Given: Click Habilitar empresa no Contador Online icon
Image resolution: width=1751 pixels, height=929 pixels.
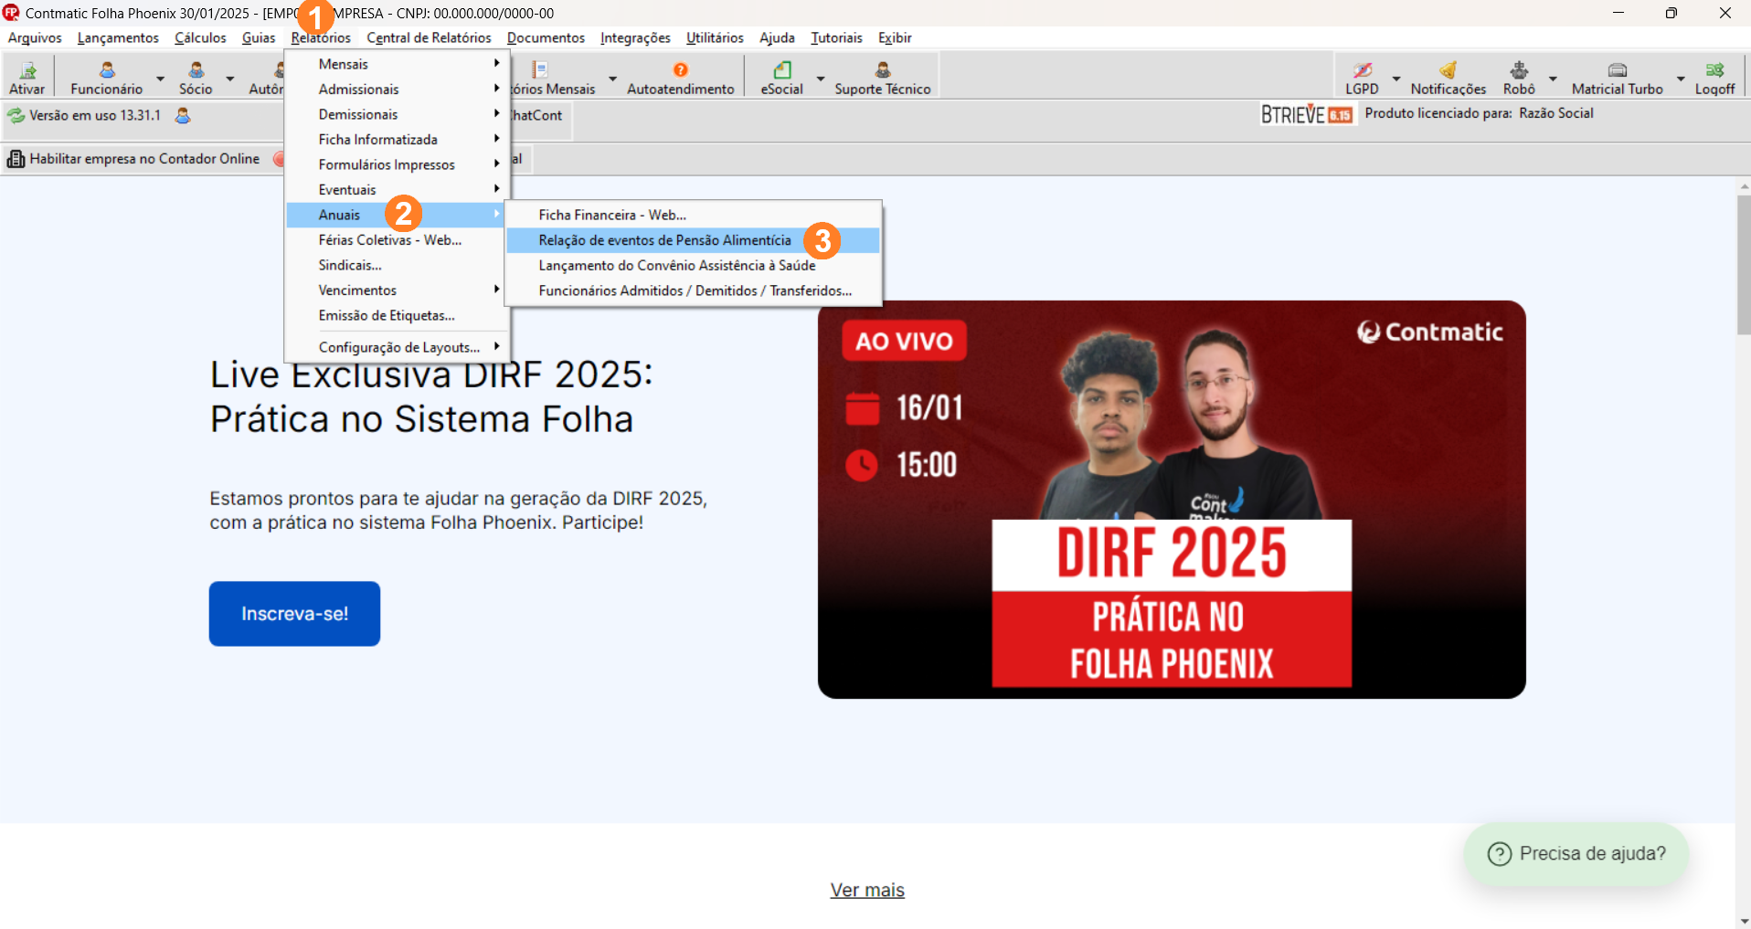Looking at the screenshot, I should [16, 159].
